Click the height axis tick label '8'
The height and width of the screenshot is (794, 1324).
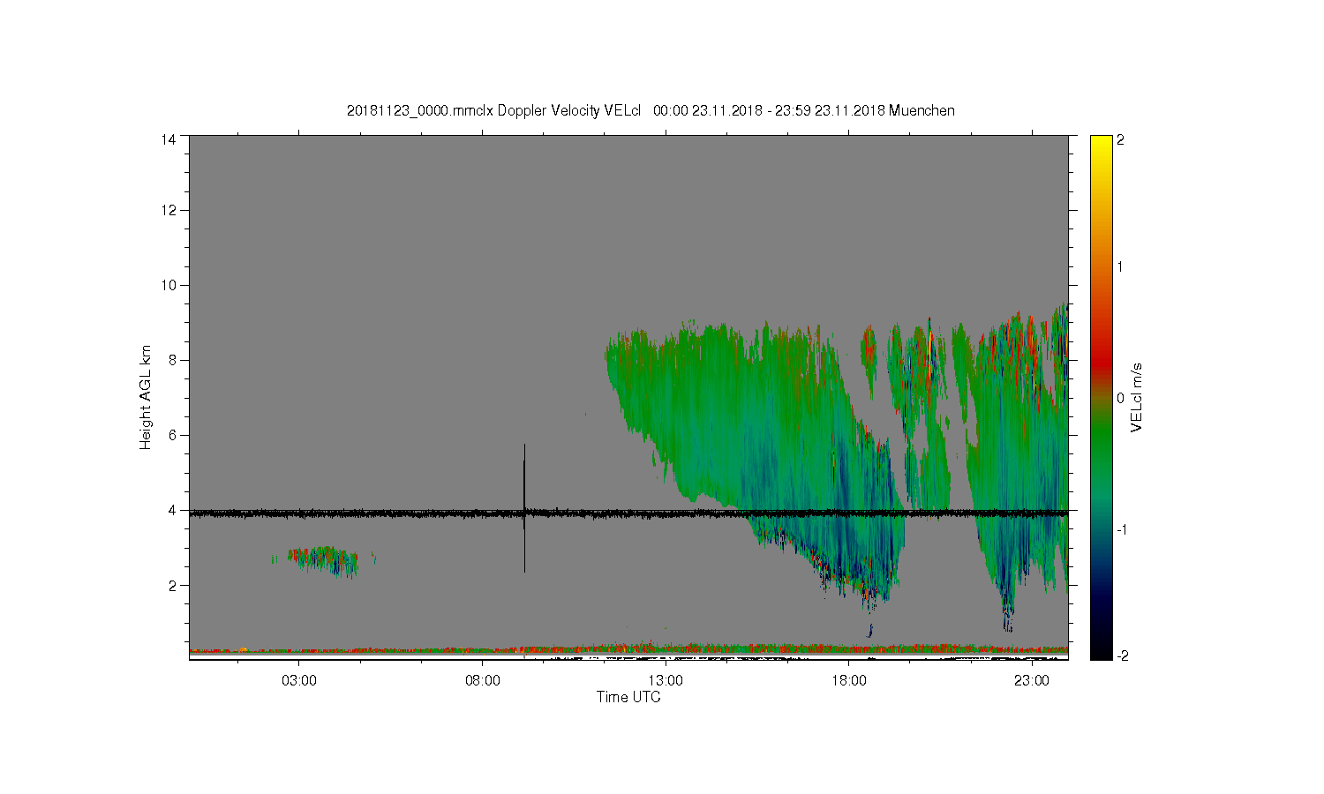(x=172, y=360)
